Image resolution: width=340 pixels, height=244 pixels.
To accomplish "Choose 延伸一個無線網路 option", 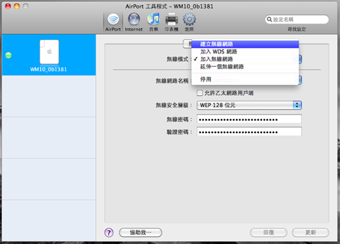I will coord(245,67).
